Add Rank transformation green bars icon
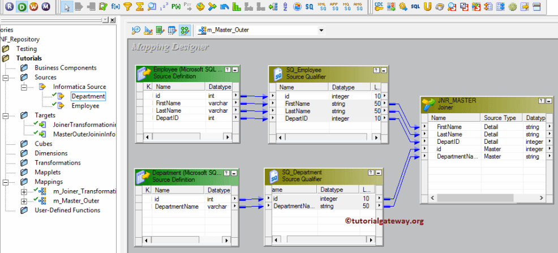Screen dimensions: 558x253 [237, 6]
